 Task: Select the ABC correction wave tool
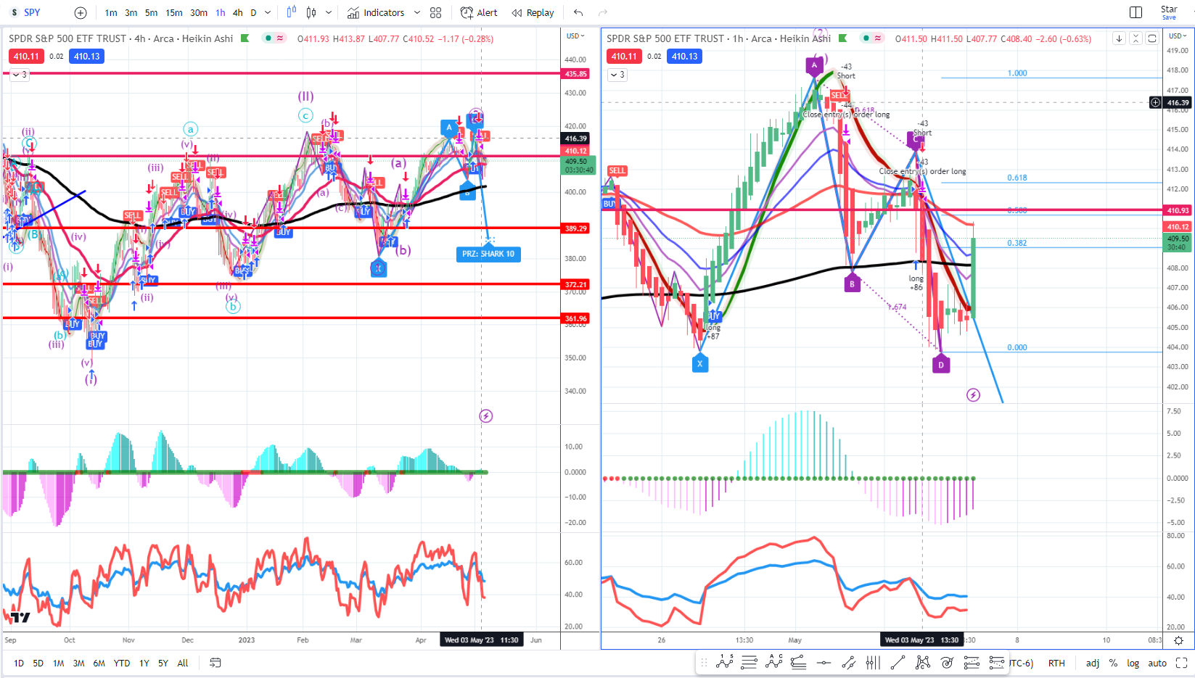click(x=774, y=662)
